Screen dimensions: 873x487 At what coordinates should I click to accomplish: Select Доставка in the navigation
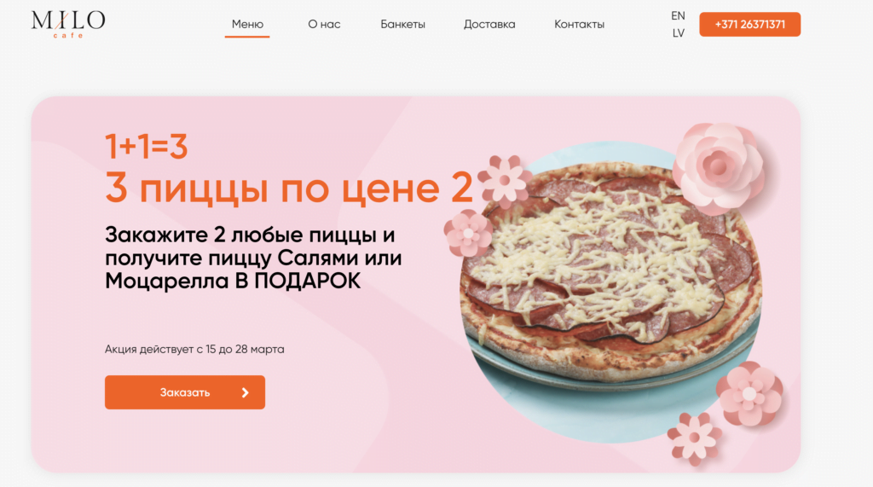[x=489, y=25]
